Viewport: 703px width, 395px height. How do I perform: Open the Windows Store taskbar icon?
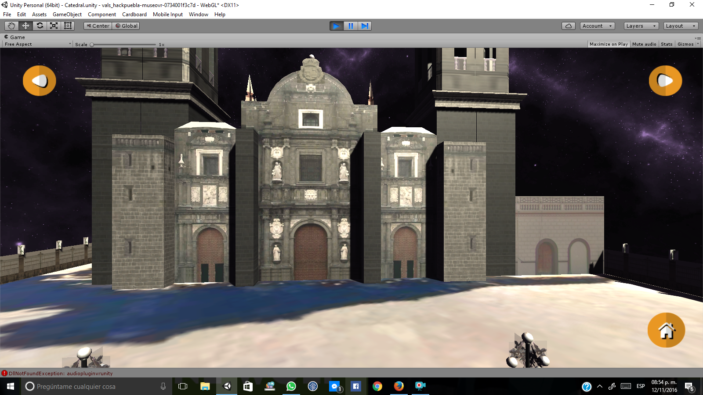[x=248, y=386]
